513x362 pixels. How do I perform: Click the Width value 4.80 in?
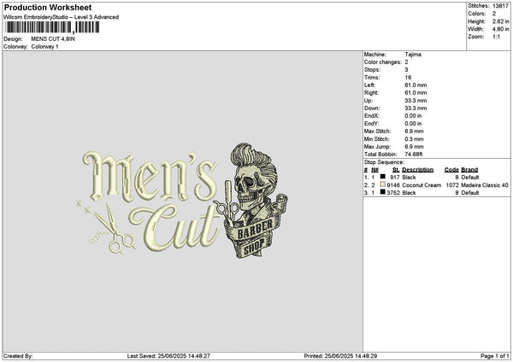(x=500, y=29)
